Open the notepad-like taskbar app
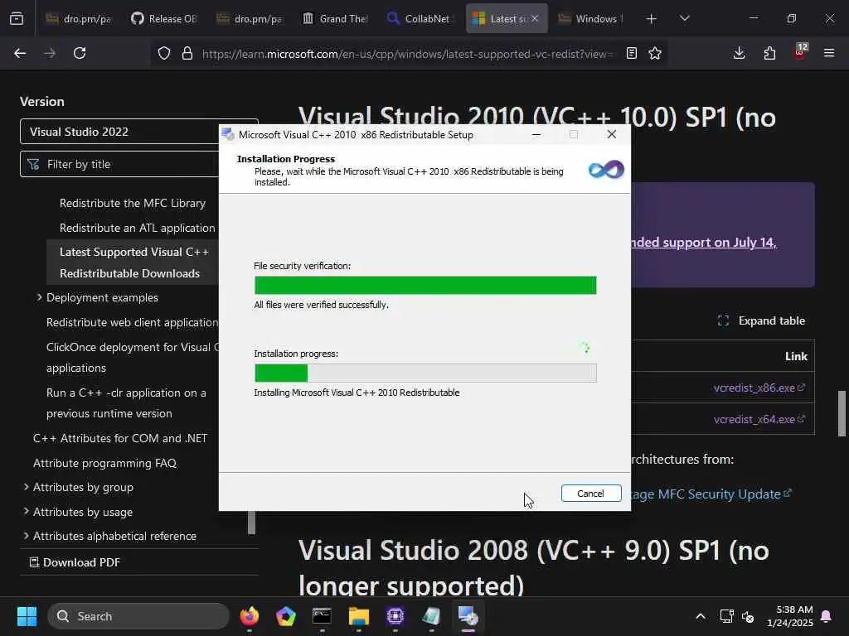Viewport: 849px width, 636px height. [431, 616]
